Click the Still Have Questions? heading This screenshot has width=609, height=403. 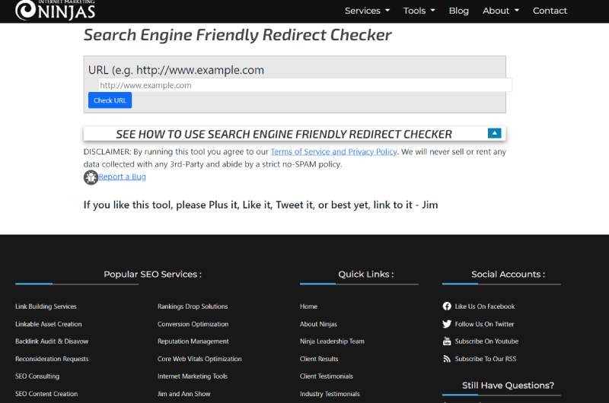508,386
